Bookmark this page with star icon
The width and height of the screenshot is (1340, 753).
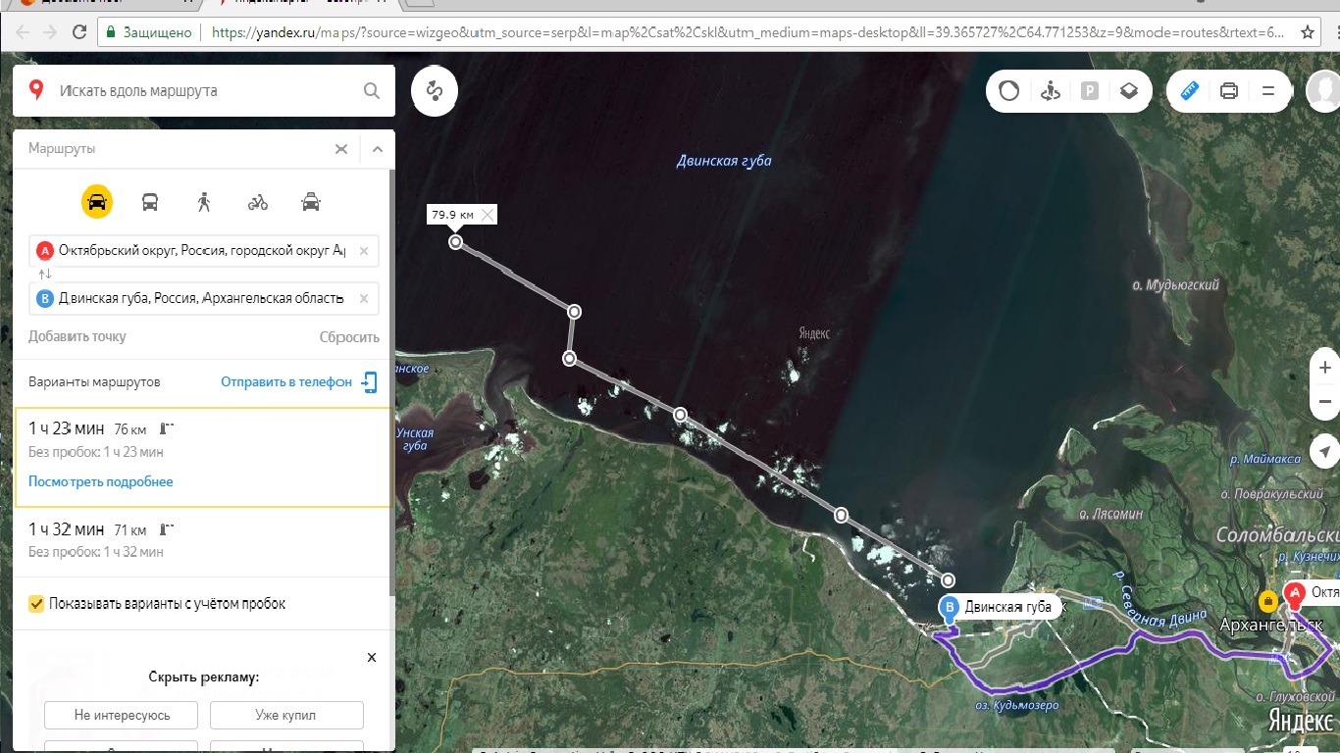pyautogui.click(x=1308, y=31)
